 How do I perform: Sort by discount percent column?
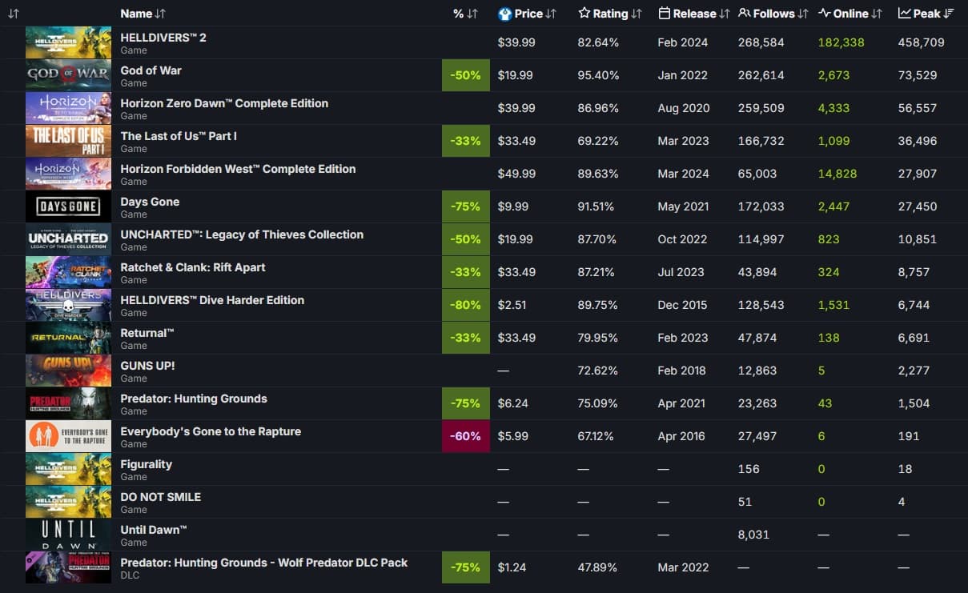click(465, 14)
